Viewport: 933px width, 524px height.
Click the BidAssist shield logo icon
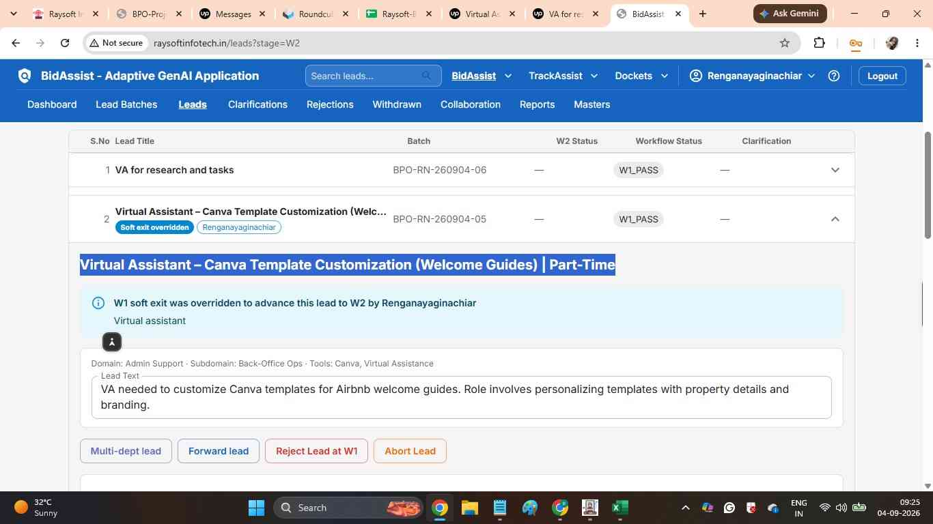[x=25, y=76]
